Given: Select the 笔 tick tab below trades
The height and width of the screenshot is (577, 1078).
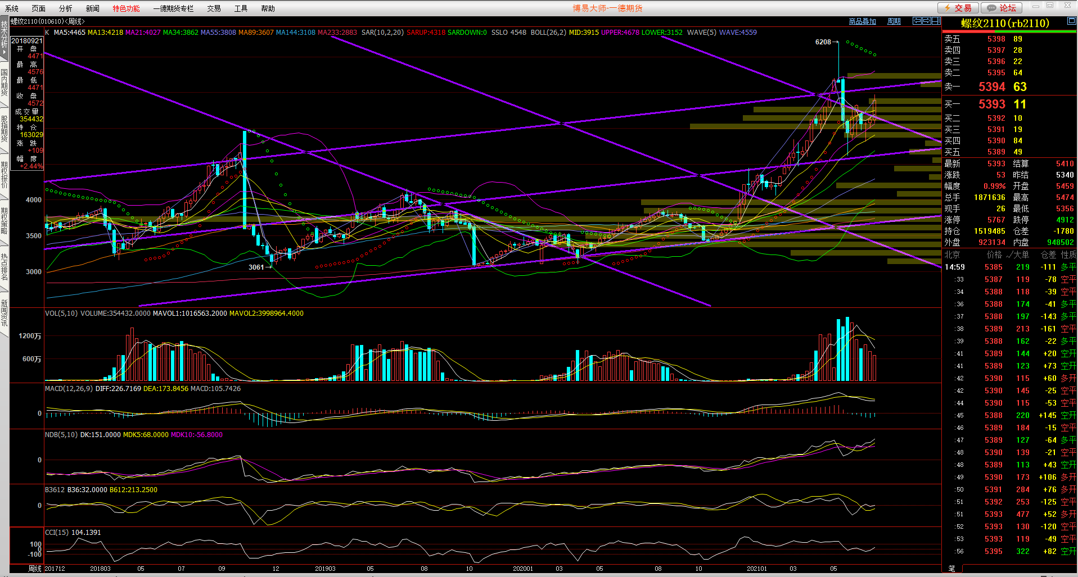Looking at the screenshot, I should click(x=951, y=569).
